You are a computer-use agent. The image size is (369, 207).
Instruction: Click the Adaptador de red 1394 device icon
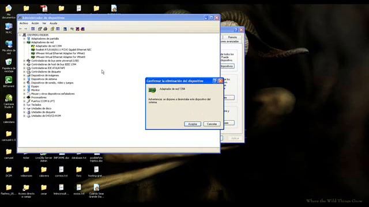[33, 46]
